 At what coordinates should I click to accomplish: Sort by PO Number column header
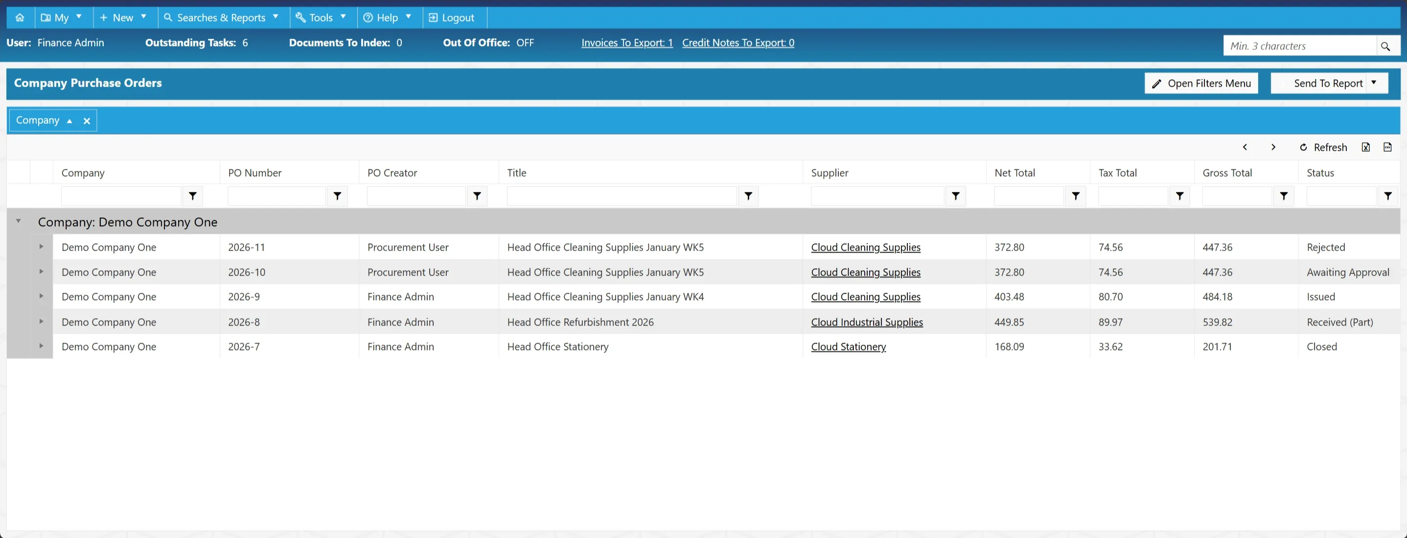[254, 173]
